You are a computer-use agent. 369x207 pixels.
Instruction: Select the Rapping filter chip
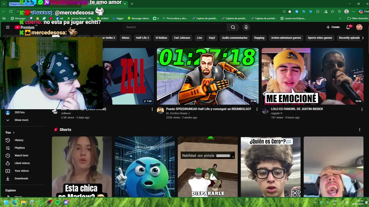click(259, 38)
